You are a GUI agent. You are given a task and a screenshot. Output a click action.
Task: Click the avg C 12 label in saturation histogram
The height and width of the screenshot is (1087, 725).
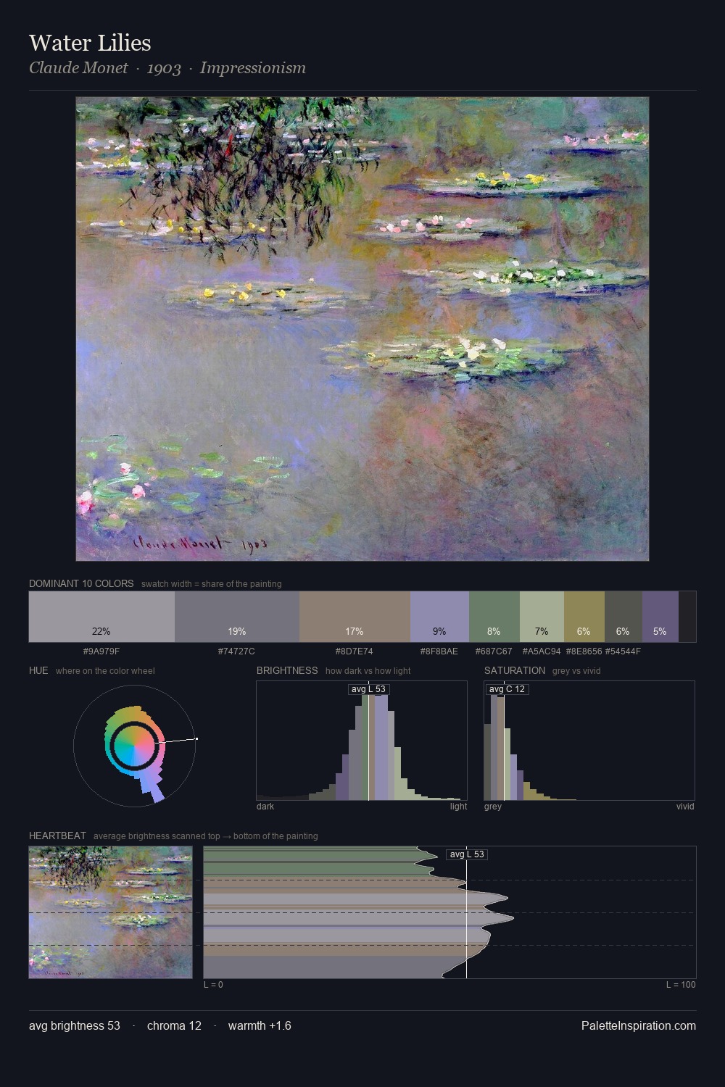tap(507, 689)
